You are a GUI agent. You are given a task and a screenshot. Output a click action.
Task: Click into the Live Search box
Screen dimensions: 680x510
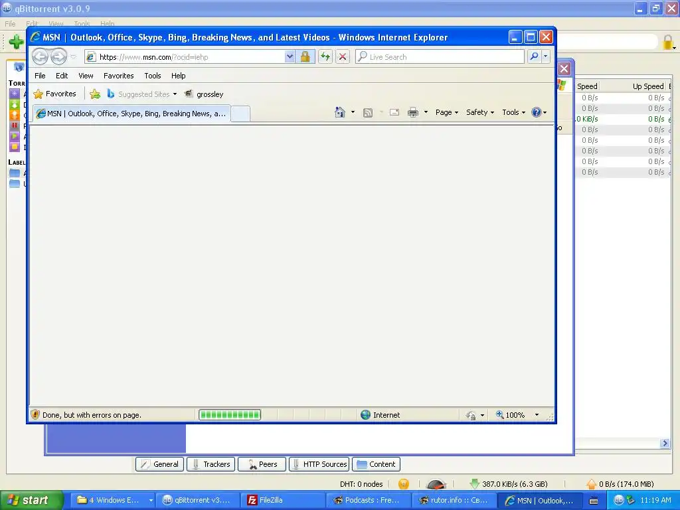coord(440,57)
